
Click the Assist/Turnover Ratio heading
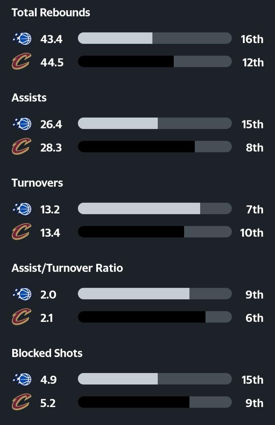67,268
